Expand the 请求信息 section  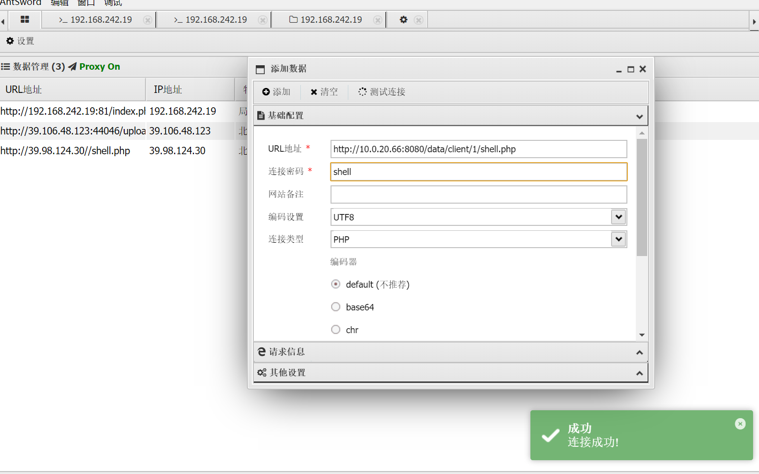pos(450,352)
